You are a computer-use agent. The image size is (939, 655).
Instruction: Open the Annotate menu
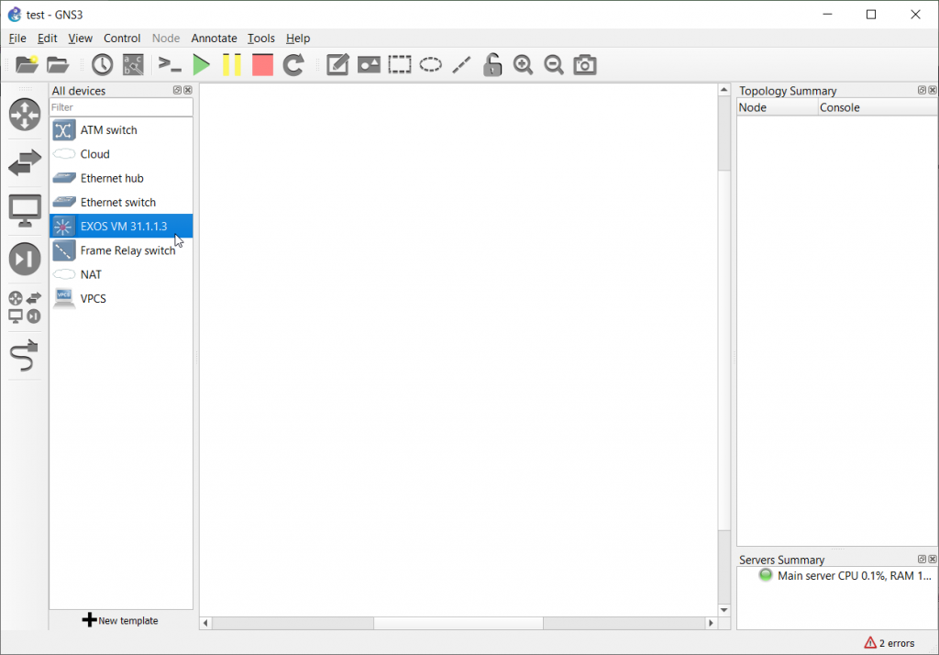click(214, 39)
